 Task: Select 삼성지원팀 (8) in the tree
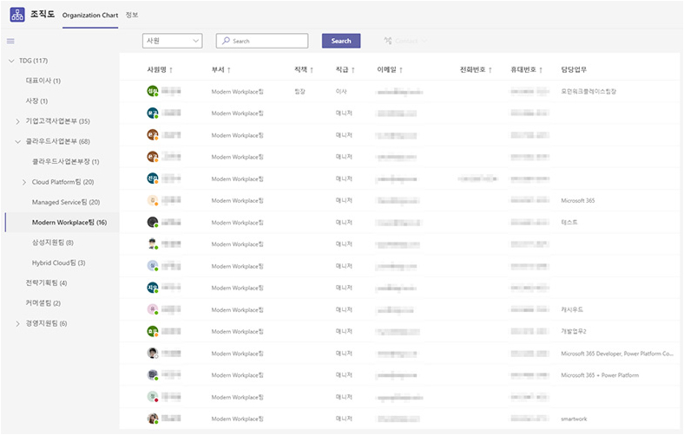click(x=53, y=243)
